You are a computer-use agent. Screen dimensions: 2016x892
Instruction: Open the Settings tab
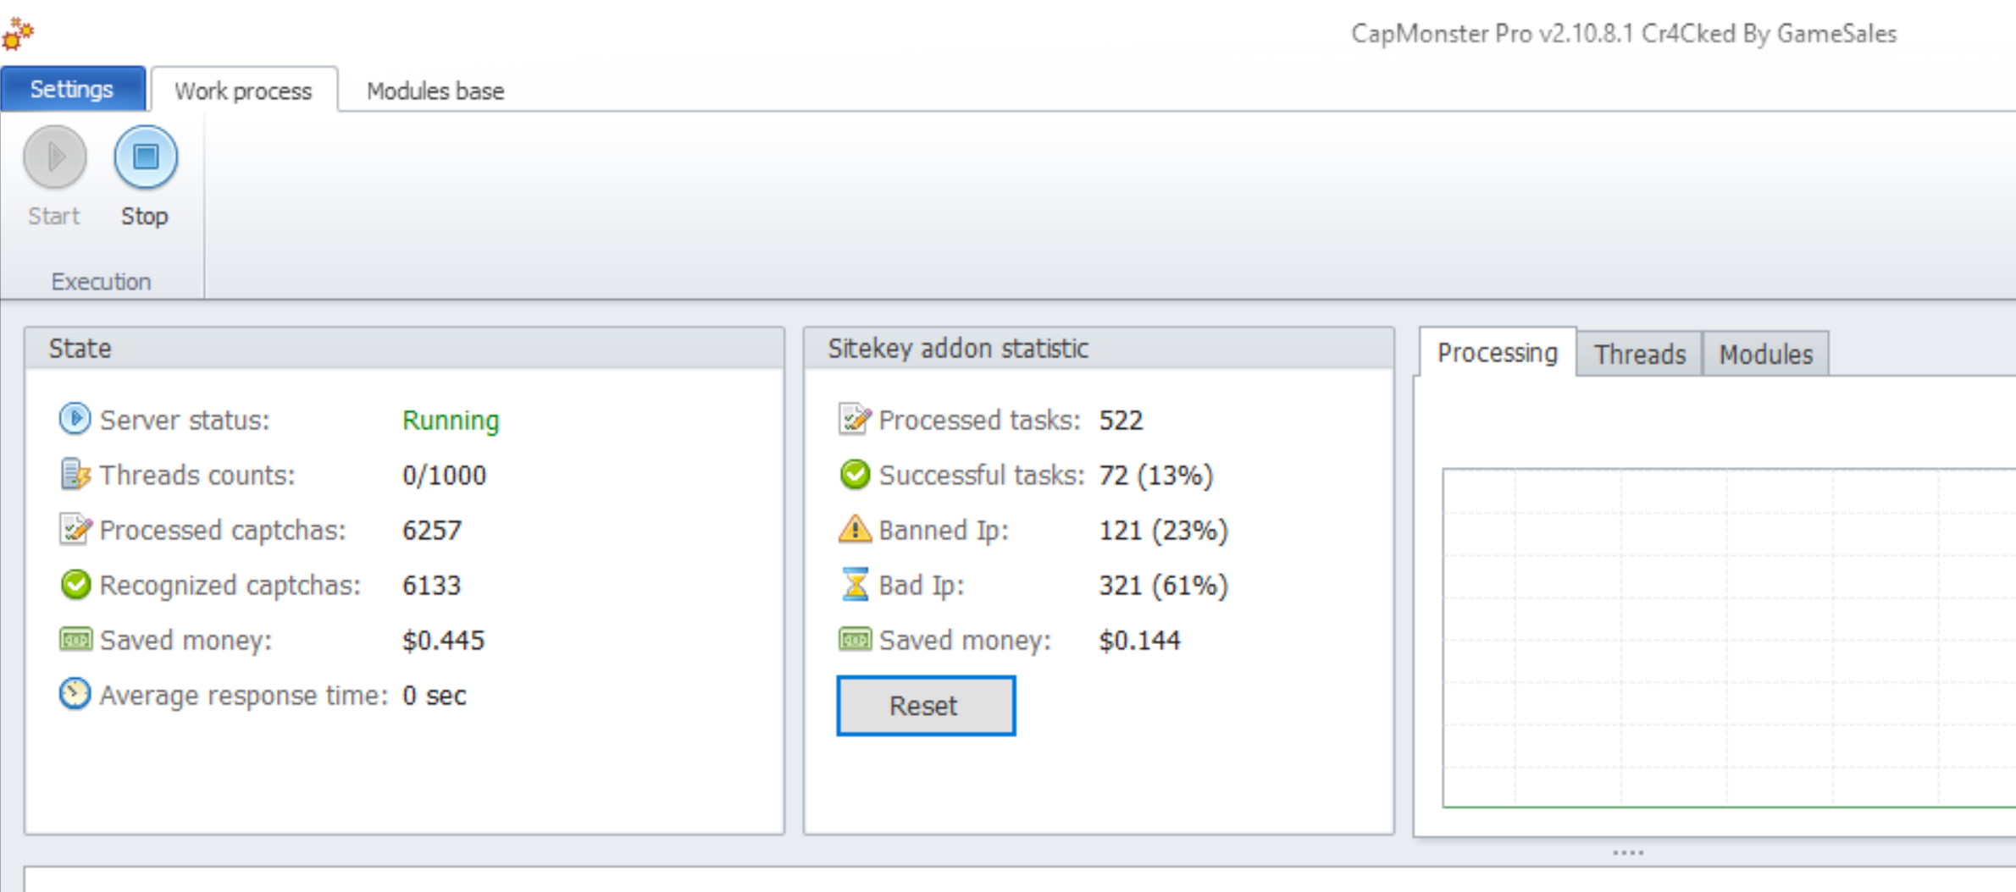pyautogui.click(x=72, y=89)
